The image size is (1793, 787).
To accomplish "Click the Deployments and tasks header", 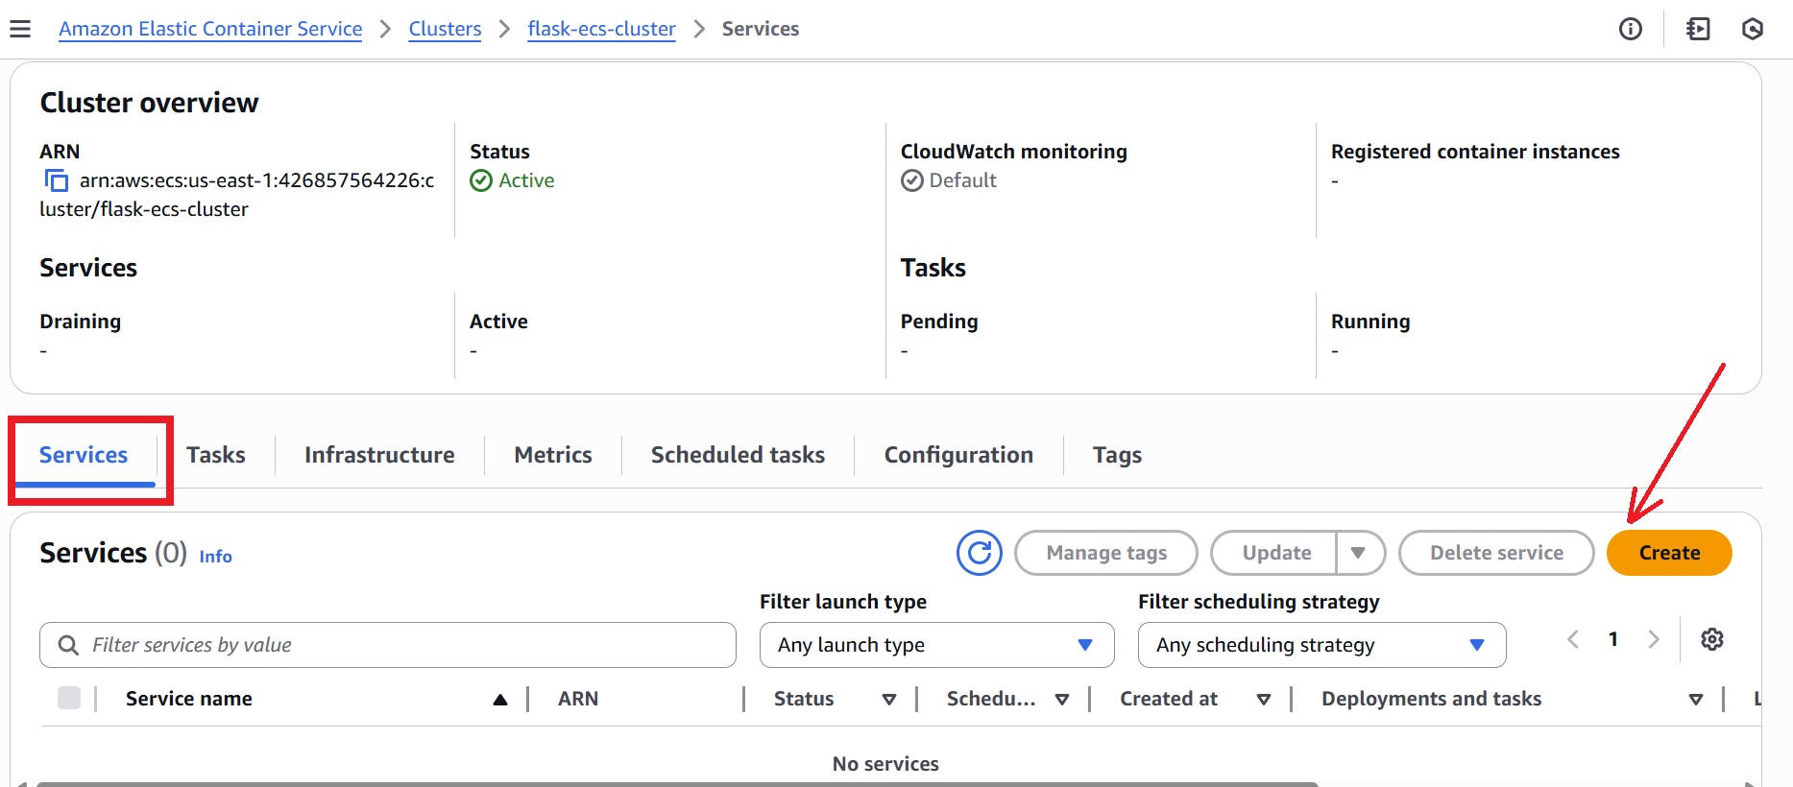I will (x=1431, y=699).
